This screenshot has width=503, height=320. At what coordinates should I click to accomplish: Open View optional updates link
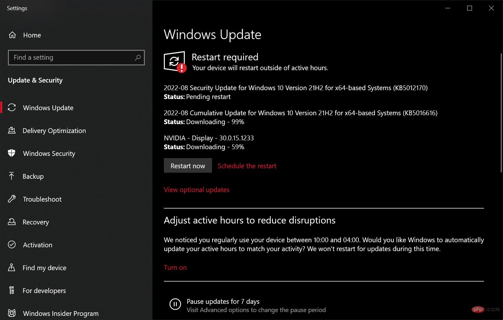coord(197,190)
